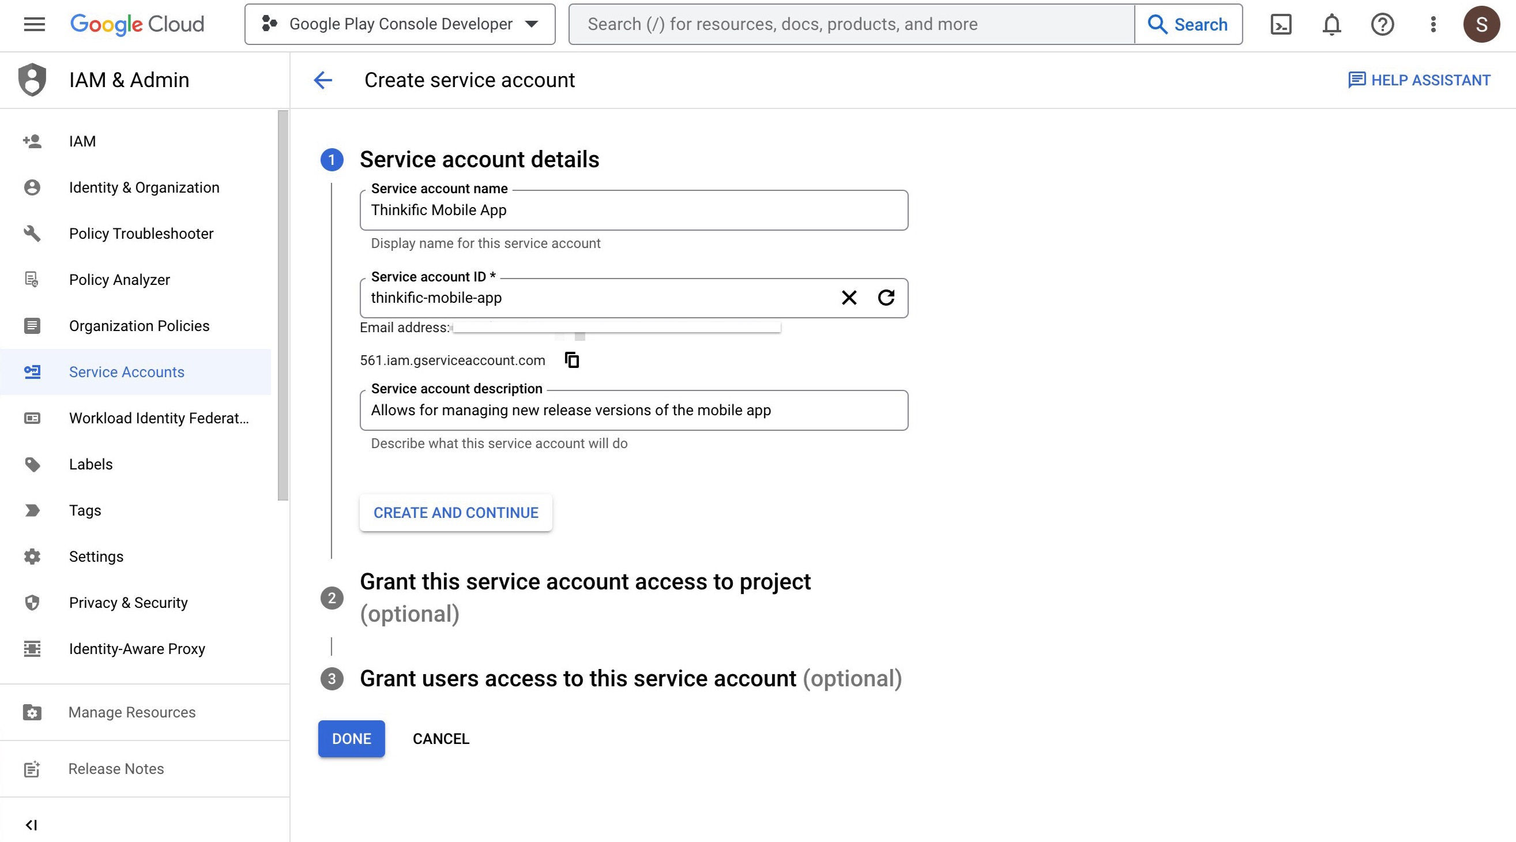Activate Cloud Shell terminal icon
Screen dimensions: 1516x842
[1281, 24]
